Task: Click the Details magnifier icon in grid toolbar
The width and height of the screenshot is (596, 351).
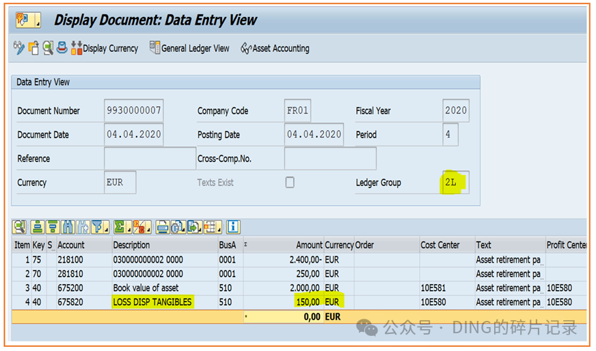Action: 19,227
